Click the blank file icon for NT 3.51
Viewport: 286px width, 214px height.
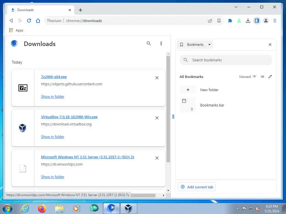click(23, 168)
